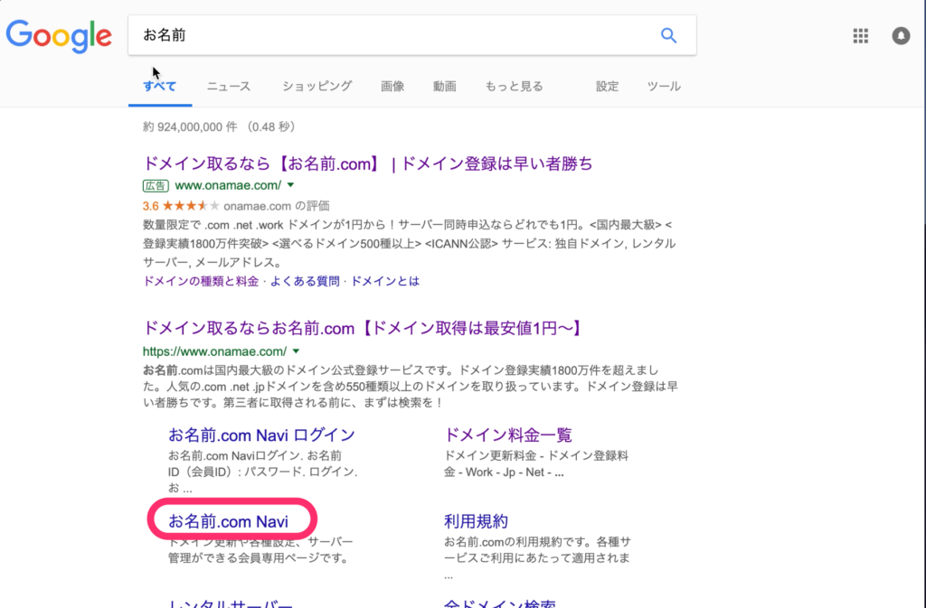Open the ドメイン料金一覧 sitelink
This screenshot has height=608, width=926.
point(508,435)
